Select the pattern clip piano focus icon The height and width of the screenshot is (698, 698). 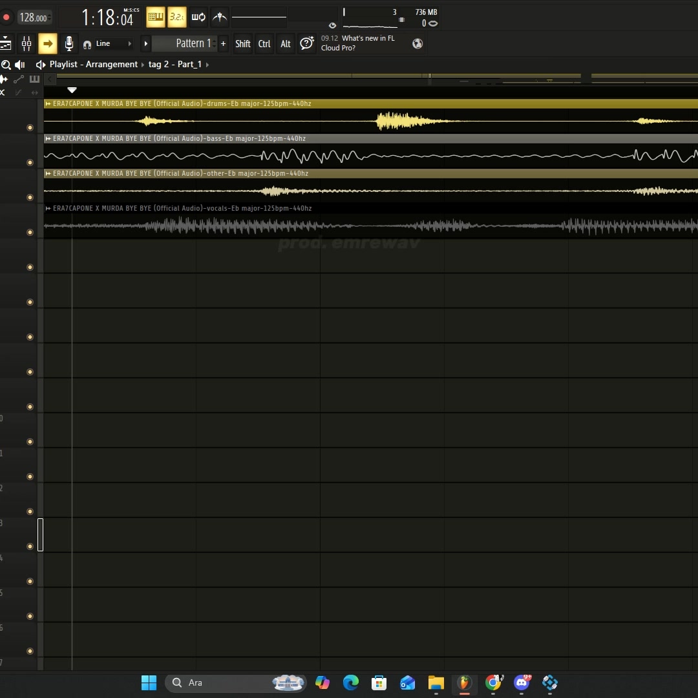tap(34, 79)
